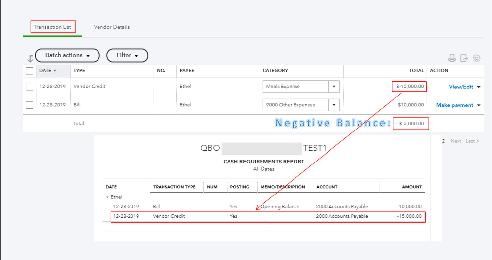The image size is (492, 260).
Task: Check the Bill row checkbox
Action: point(30,105)
